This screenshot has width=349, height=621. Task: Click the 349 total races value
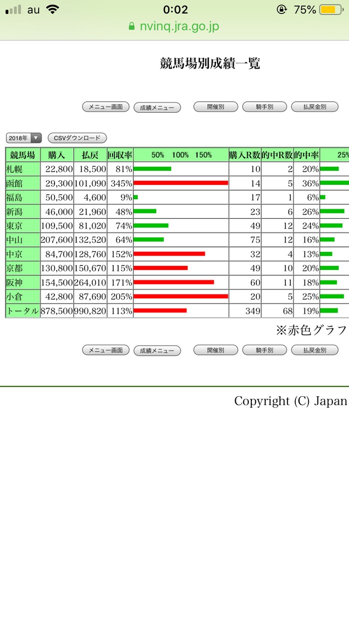click(x=252, y=310)
